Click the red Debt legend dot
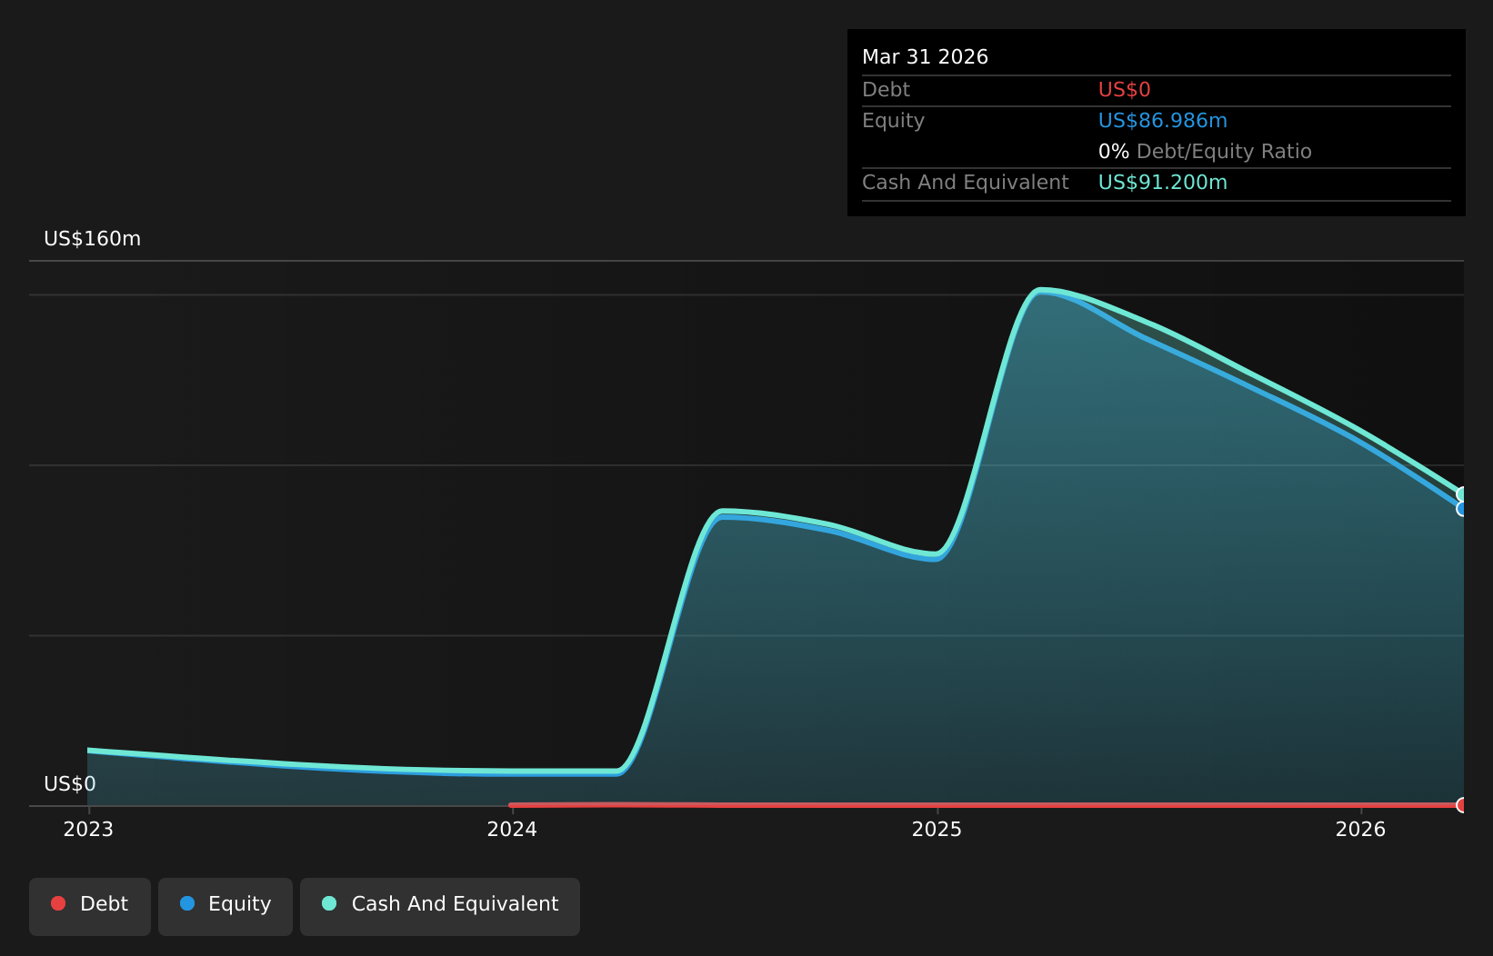 [x=58, y=903]
